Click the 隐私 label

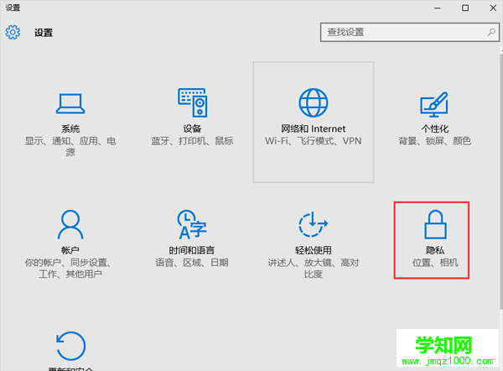tap(435, 250)
